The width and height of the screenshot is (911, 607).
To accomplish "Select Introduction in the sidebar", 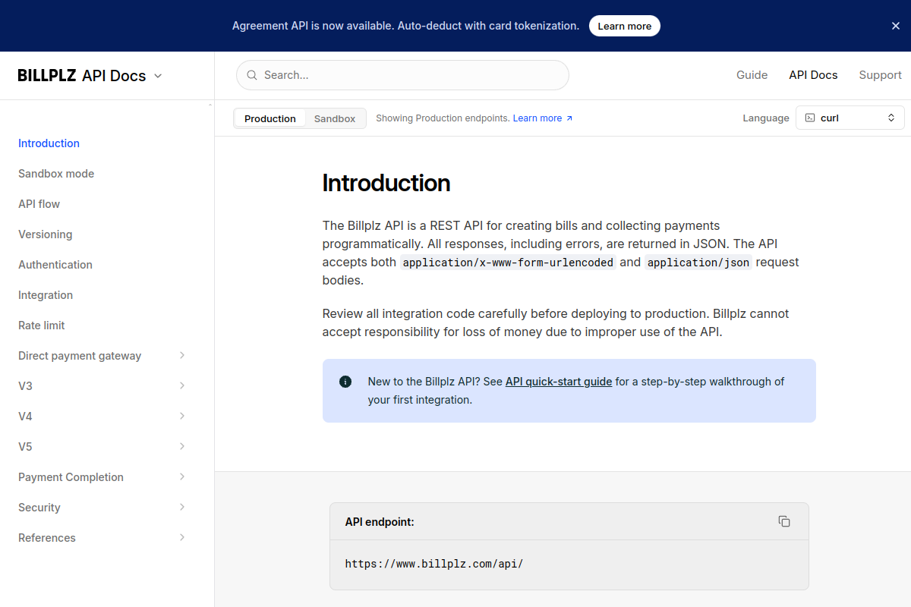I will [49, 143].
